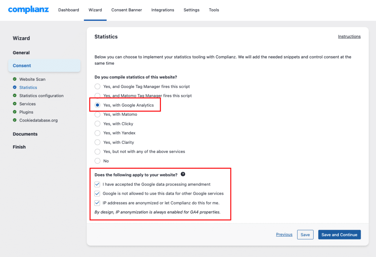Open the Dashboard tab
This screenshot has width=376, height=257.
tap(69, 10)
